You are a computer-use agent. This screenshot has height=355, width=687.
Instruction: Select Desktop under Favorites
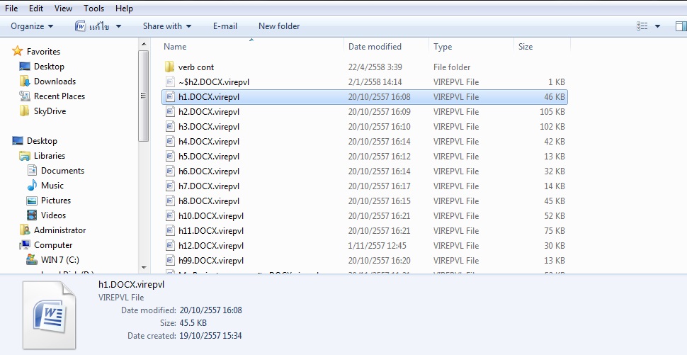click(x=49, y=66)
